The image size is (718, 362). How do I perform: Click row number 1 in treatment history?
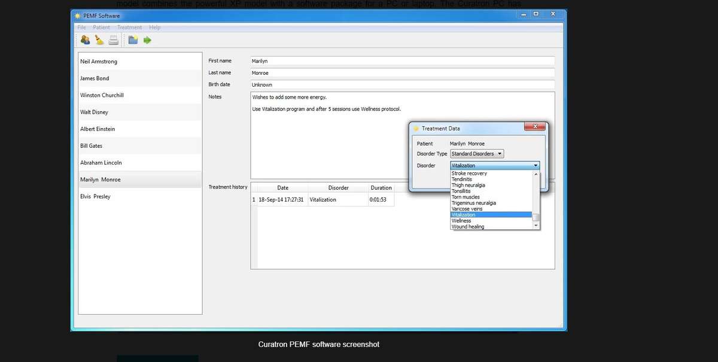(x=254, y=199)
